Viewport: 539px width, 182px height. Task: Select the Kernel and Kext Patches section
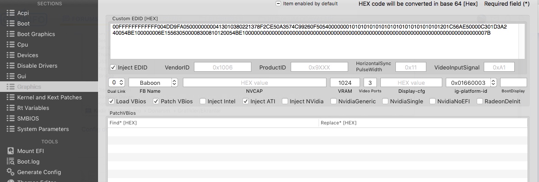(x=49, y=98)
